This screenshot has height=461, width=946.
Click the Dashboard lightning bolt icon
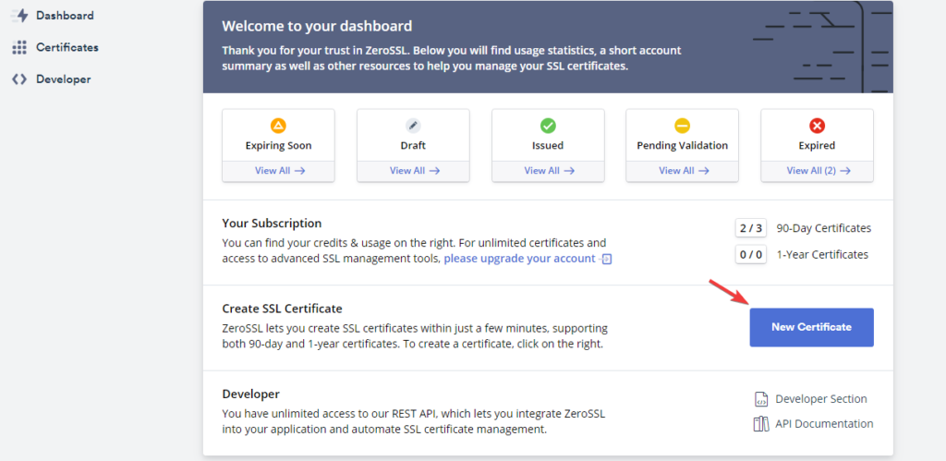[19, 16]
